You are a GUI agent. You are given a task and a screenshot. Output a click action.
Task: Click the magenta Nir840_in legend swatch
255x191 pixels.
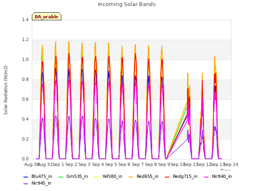tap(206, 177)
